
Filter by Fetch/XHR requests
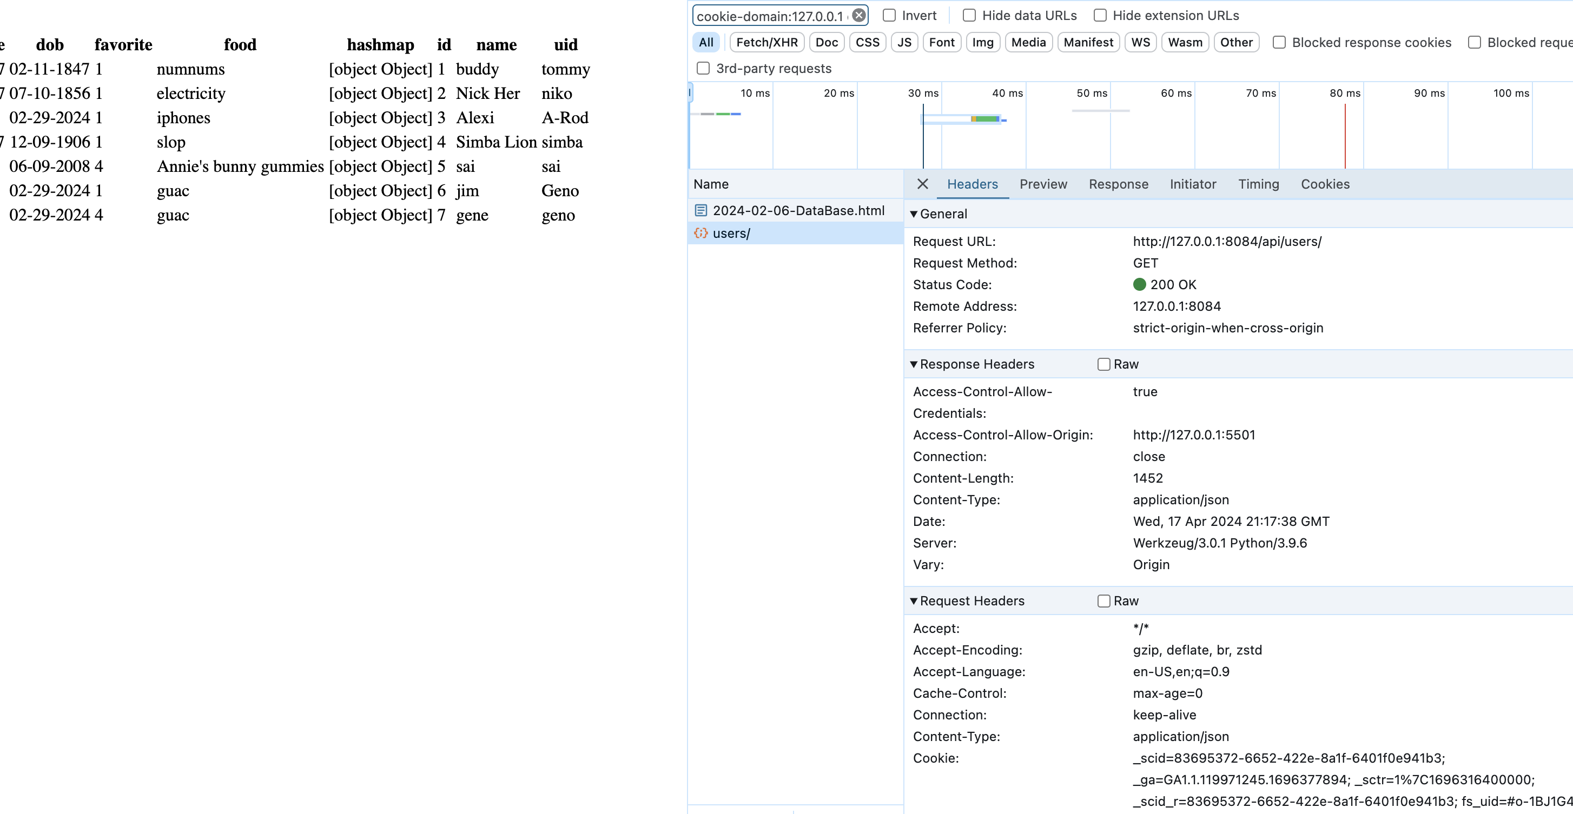coord(766,42)
